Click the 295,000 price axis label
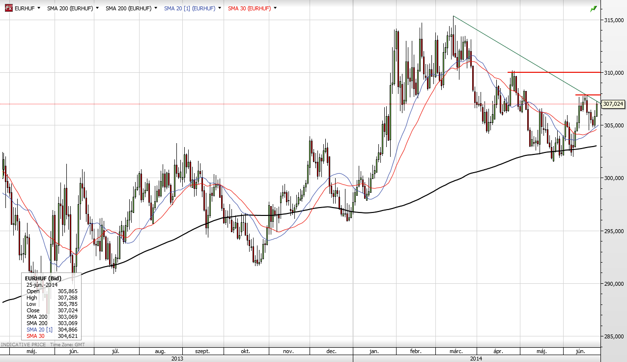The image size is (627, 362). click(x=614, y=231)
